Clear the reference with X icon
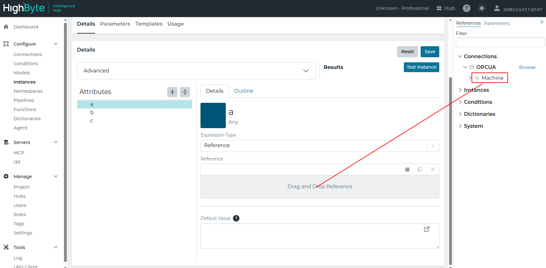546x268 pixels. click(433, 169)
